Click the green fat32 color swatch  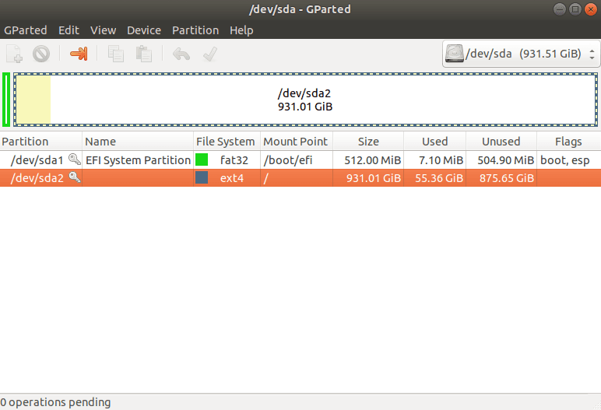202,159
